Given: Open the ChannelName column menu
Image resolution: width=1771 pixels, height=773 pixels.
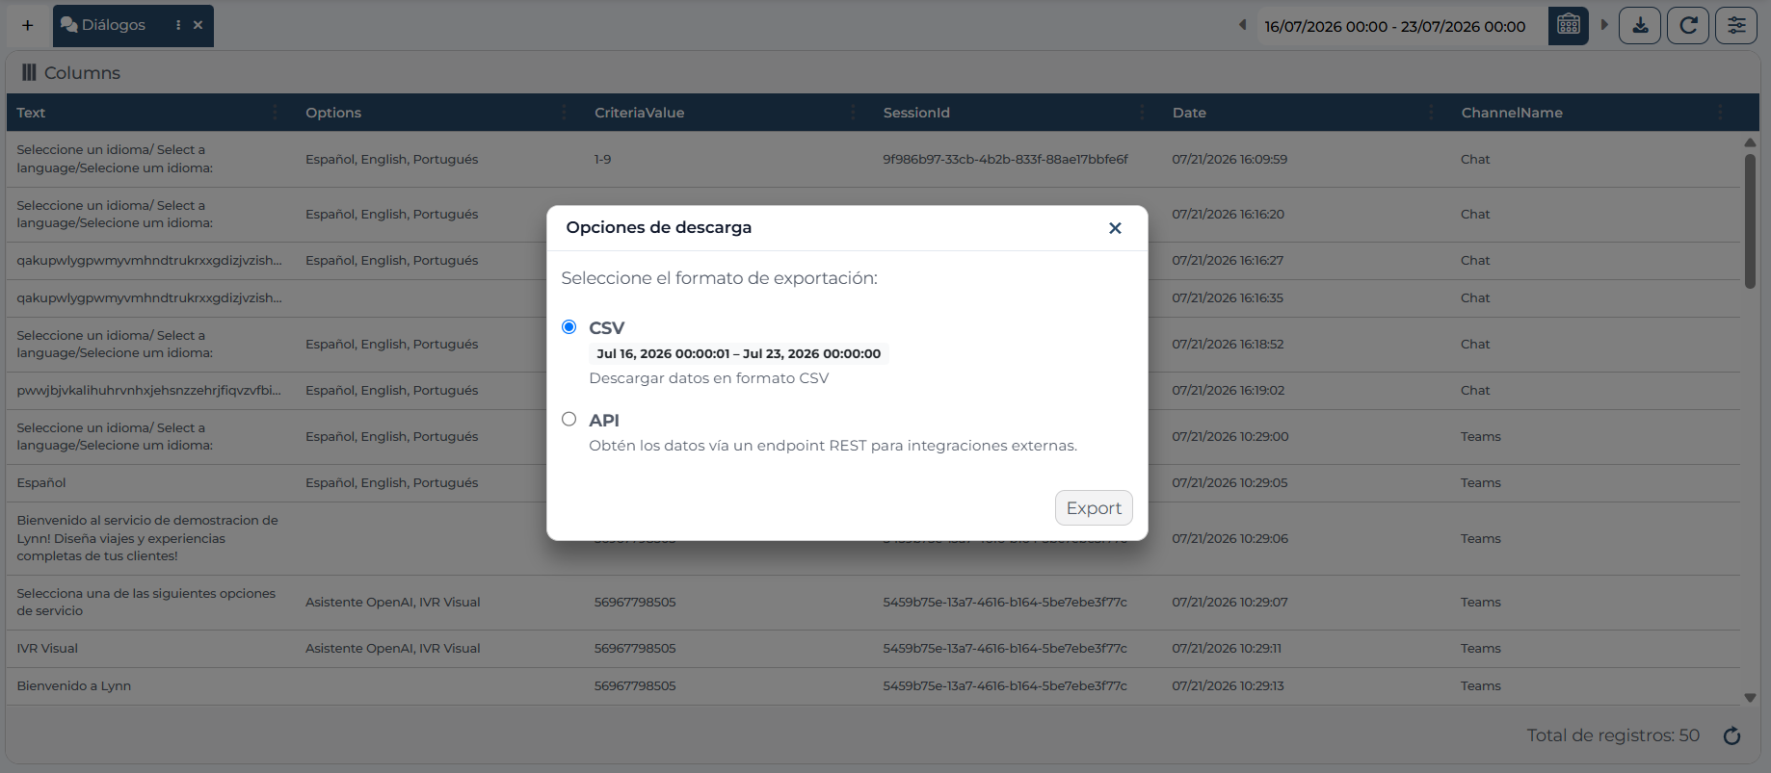Looking at the screenshot, I should coord(1721,113).
